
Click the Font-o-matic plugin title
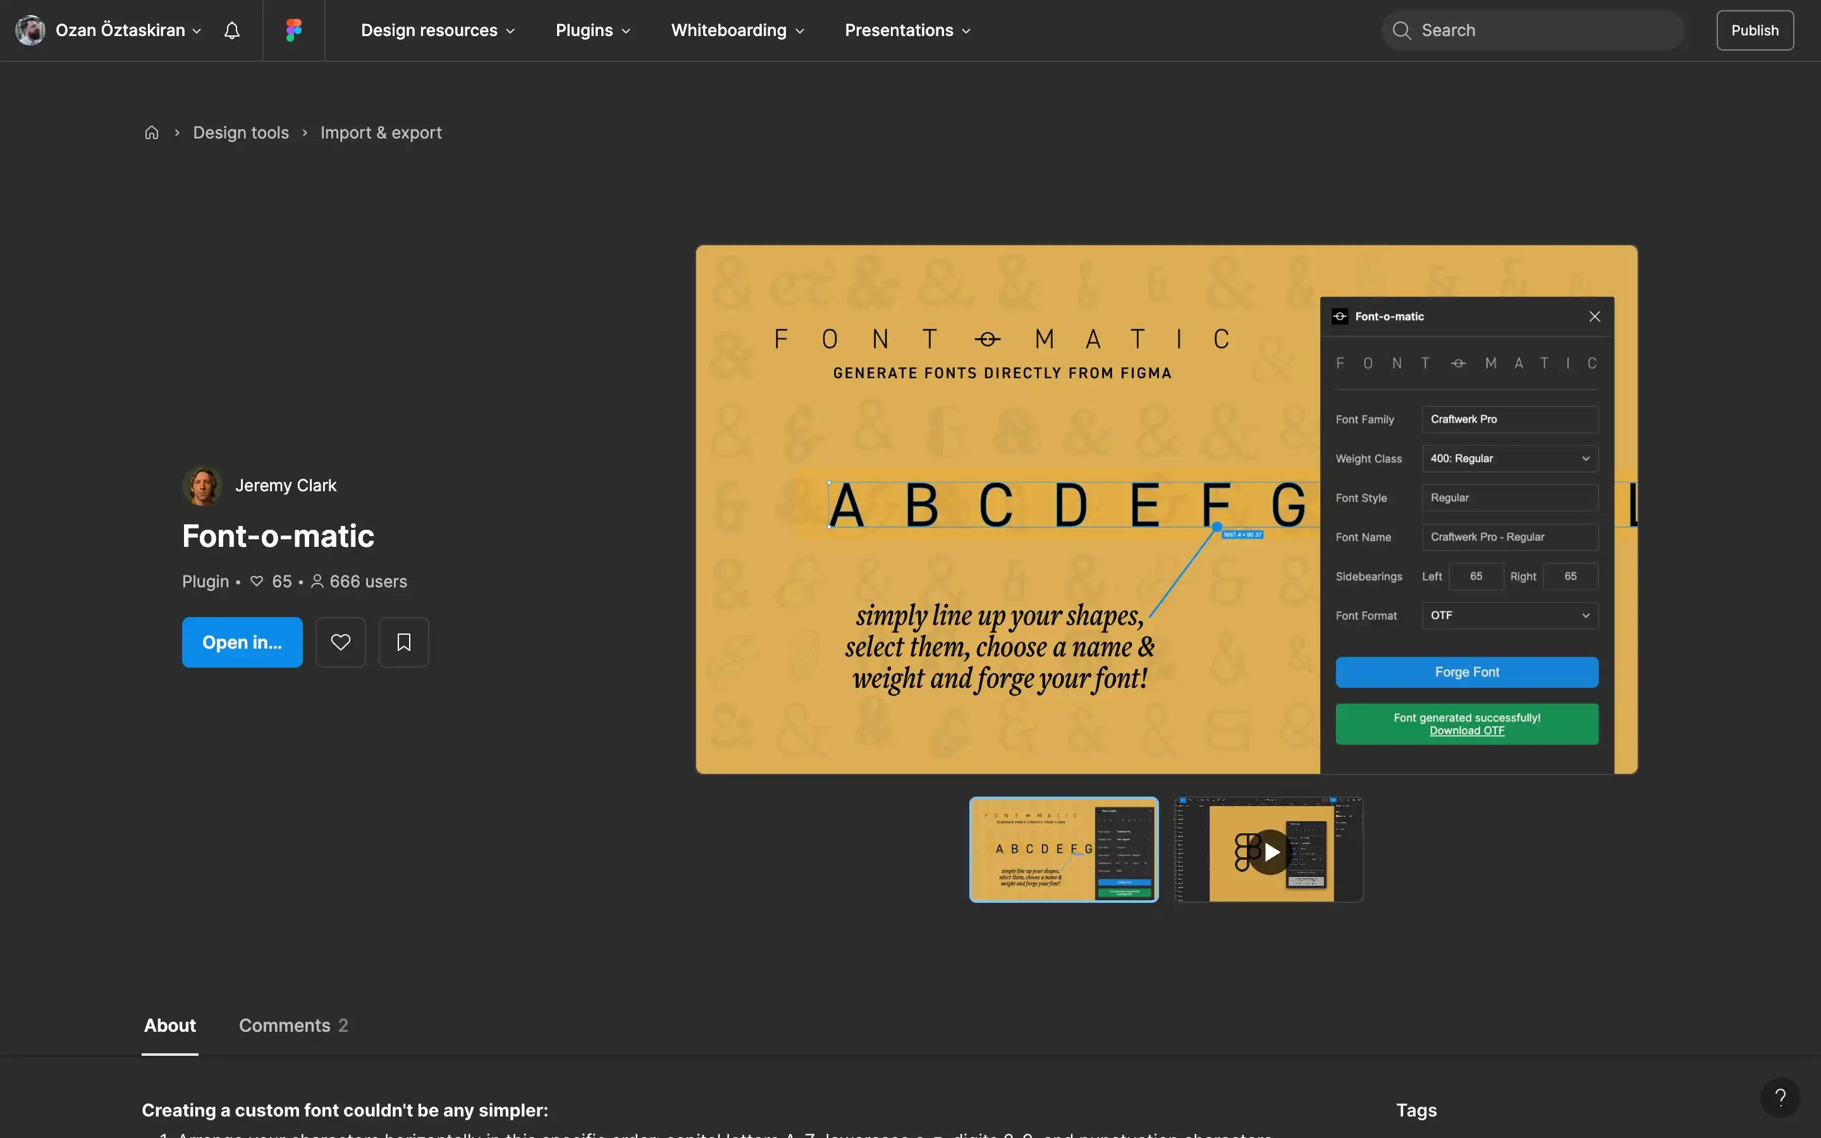tap(278, 536)
